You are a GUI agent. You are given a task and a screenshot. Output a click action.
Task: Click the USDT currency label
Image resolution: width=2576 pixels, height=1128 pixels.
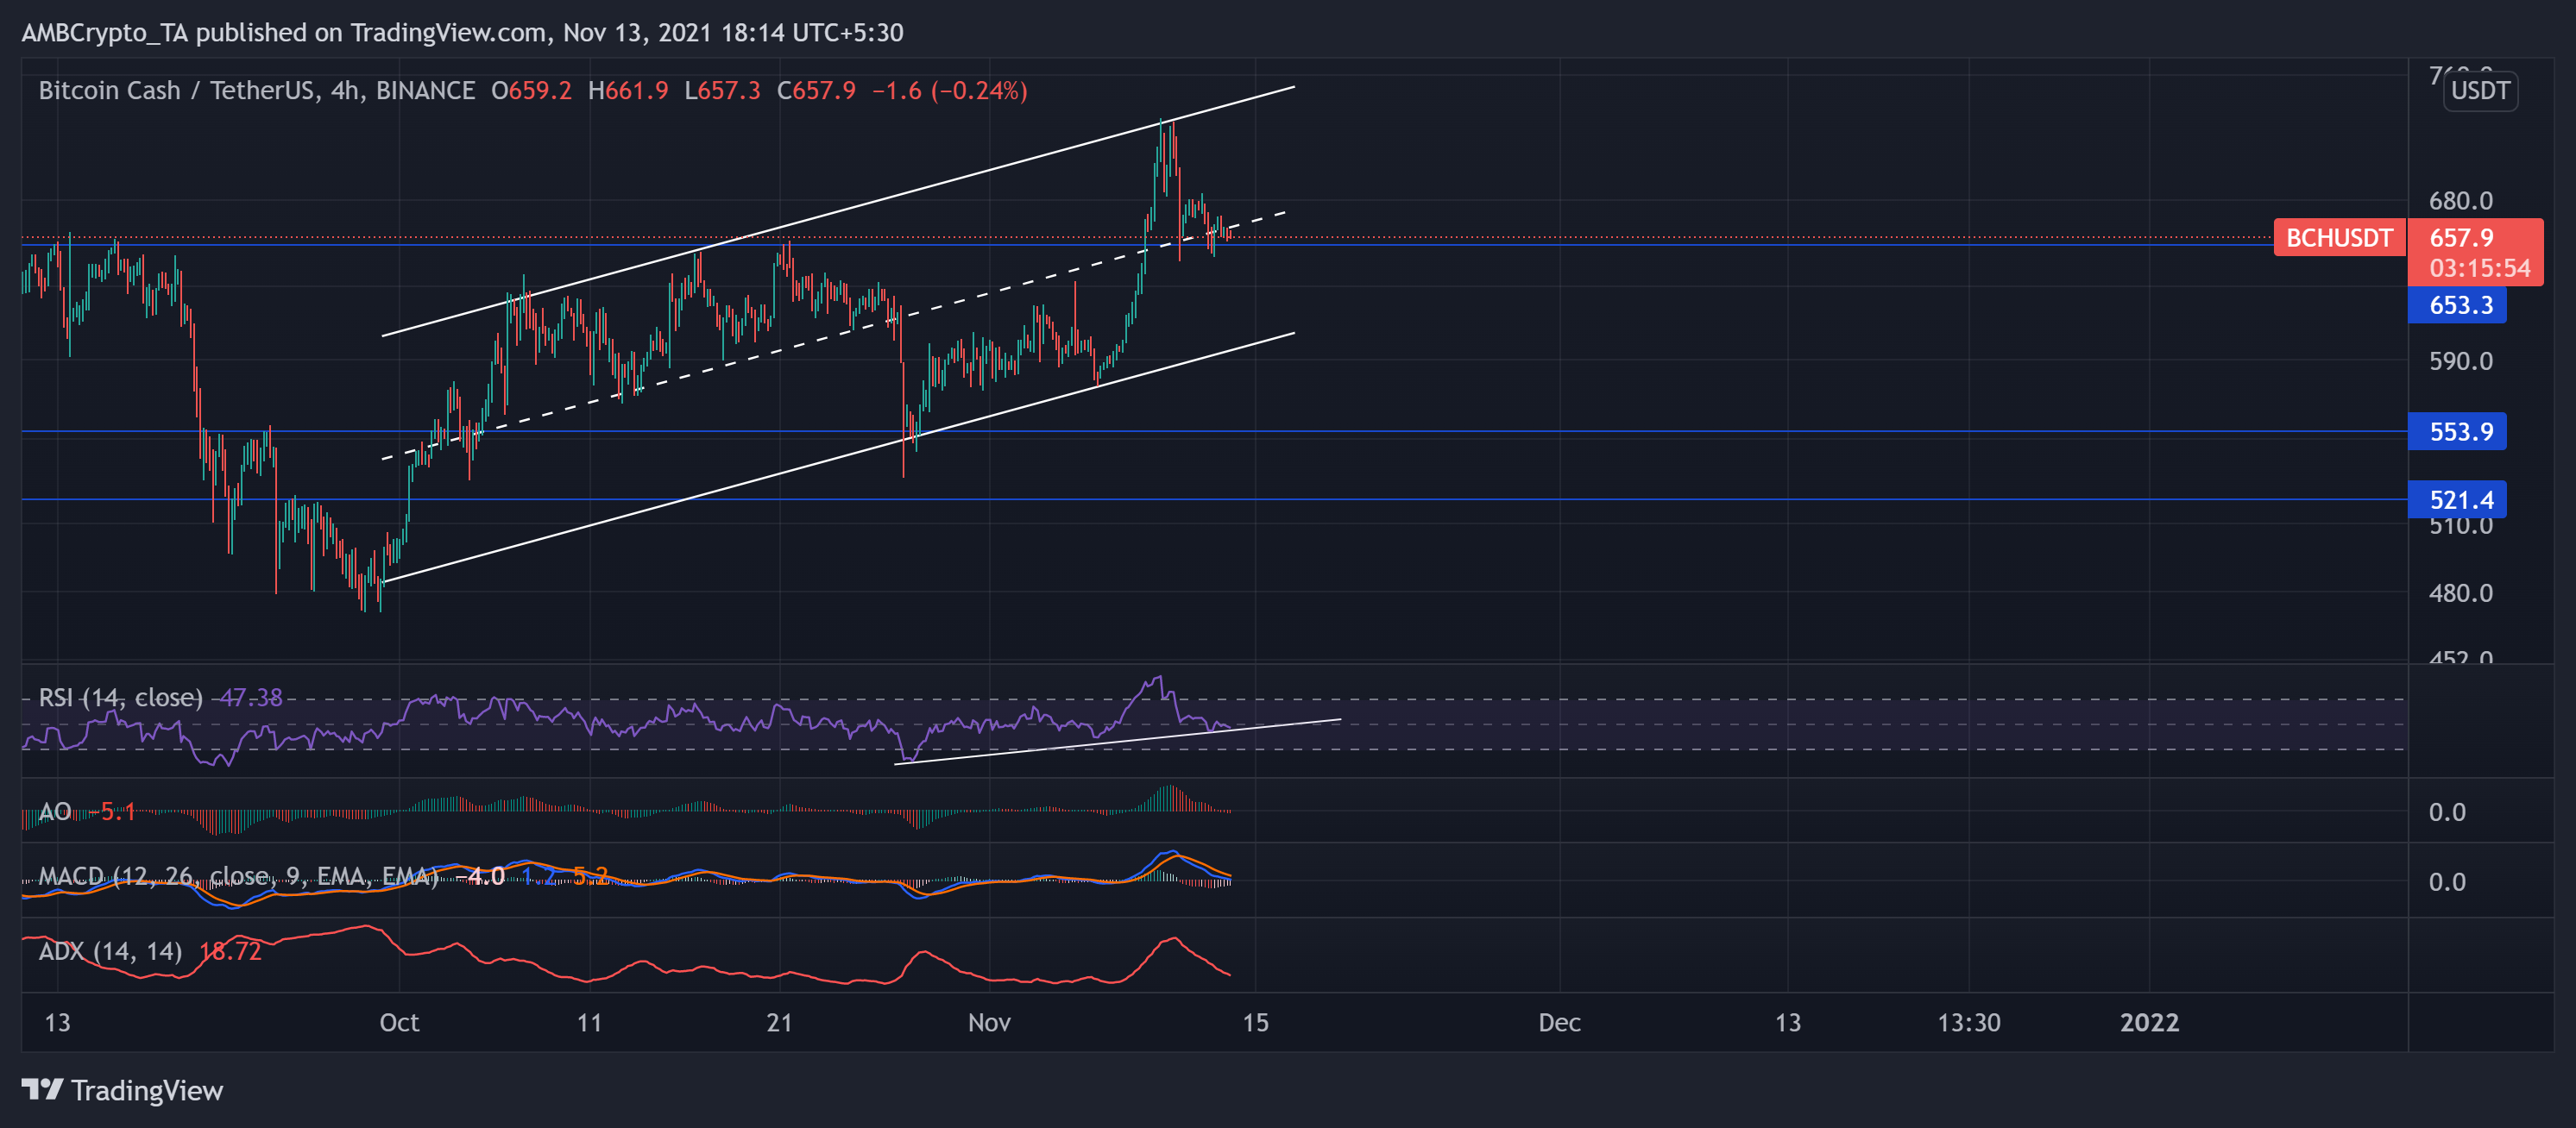[2480, 91]
